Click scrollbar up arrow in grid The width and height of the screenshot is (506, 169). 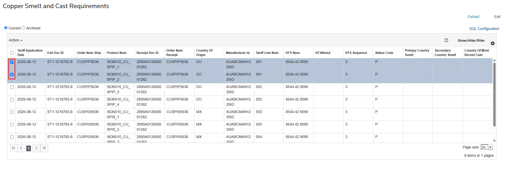pyautogui.click(x=494, y=60)
